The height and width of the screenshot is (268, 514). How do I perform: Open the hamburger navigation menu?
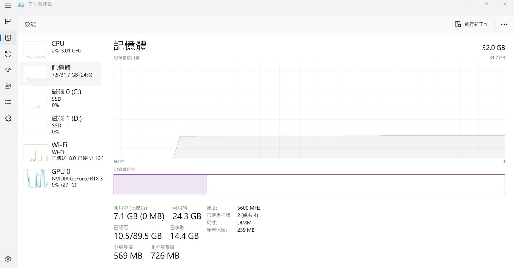coord(8,5)
